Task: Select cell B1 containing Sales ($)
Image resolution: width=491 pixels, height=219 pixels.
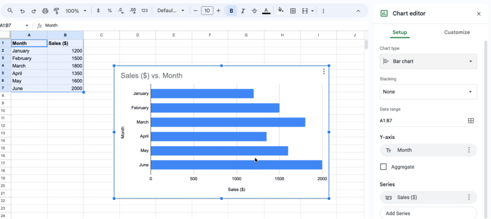Action: [x=65, y=43]
